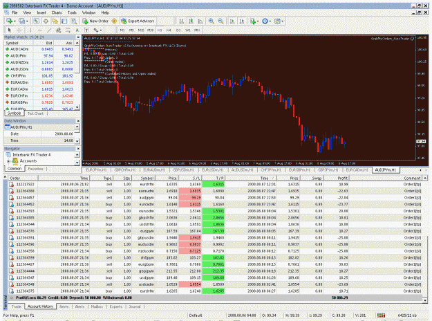Sort history by Symbol column header

click(144, 178)
